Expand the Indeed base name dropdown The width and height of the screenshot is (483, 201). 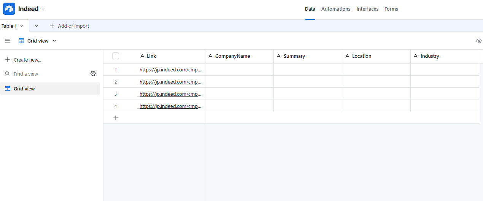[43, 9]
